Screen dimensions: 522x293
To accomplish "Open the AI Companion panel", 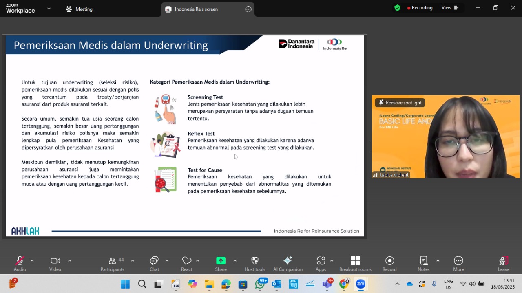I will pyautogui.click(x=288, y=264).
